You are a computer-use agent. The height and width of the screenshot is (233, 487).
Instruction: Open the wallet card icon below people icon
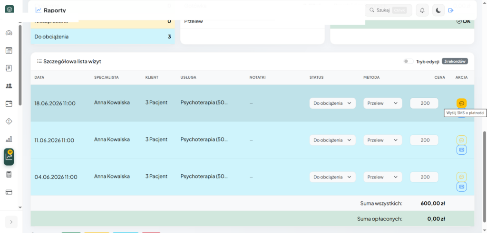coord(9,104)
